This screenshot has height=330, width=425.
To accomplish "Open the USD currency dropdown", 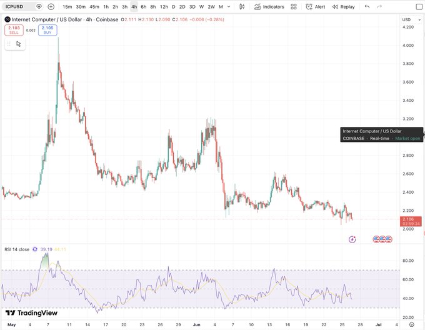I will (x=411, y=20).
